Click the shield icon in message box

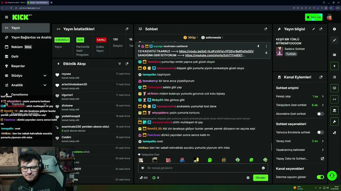143,168
